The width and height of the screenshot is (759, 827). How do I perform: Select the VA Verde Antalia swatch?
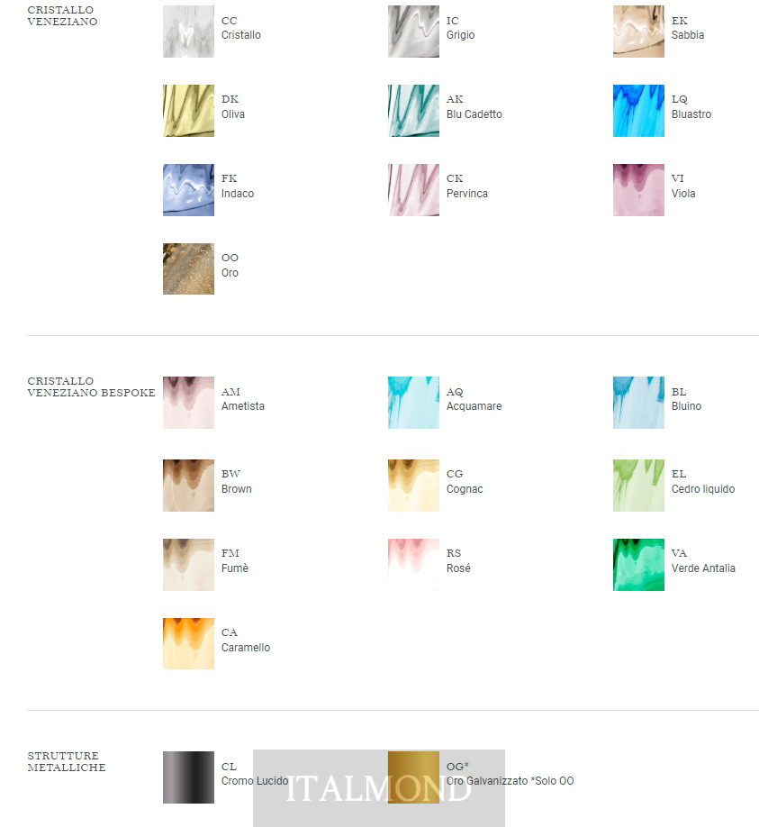pos(638,564)
